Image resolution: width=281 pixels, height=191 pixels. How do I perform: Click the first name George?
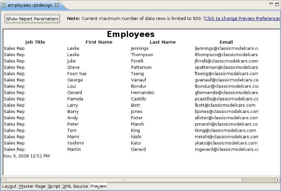pyautogui.click(x=75, y=80)
